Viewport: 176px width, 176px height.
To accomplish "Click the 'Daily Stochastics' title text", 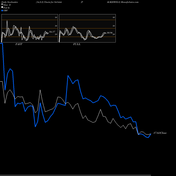I will click(x=10, y=2).
